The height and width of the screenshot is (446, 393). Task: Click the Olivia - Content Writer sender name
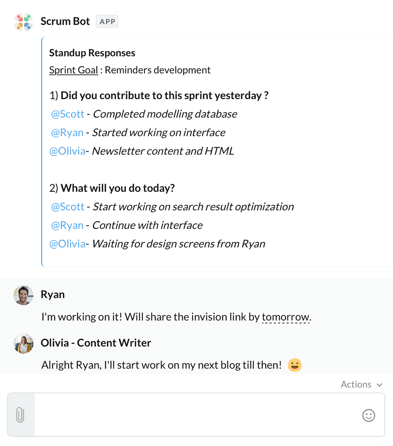(96, 343)
